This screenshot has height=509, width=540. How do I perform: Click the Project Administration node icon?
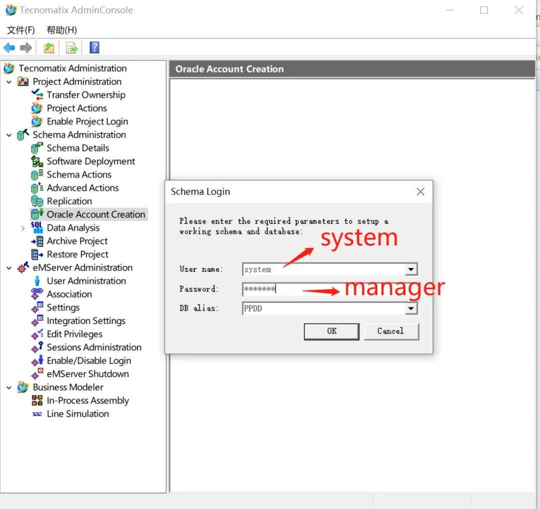pos(23,82)
